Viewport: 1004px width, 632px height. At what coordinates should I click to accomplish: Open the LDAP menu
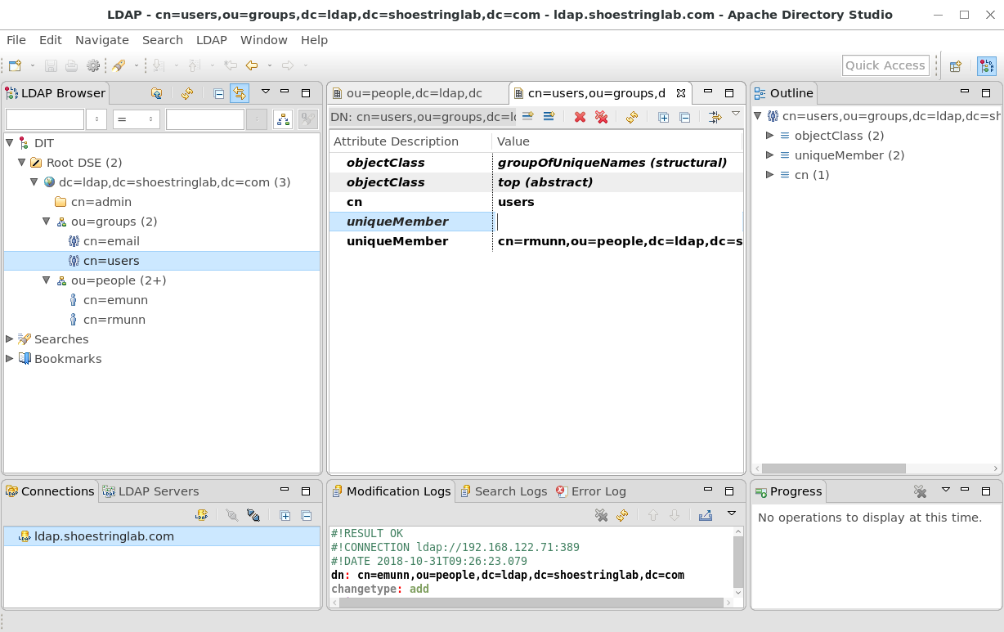(x=212, y=40)
